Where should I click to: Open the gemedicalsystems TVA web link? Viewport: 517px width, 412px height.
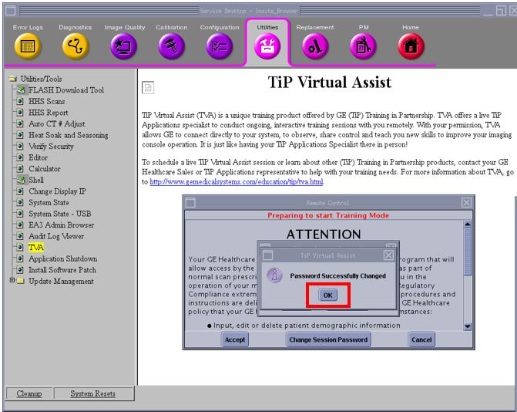point(237,181)
